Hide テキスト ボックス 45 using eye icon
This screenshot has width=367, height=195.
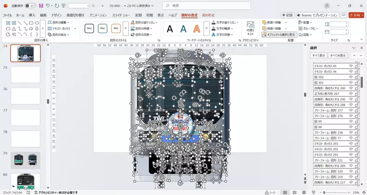[350, 66]
